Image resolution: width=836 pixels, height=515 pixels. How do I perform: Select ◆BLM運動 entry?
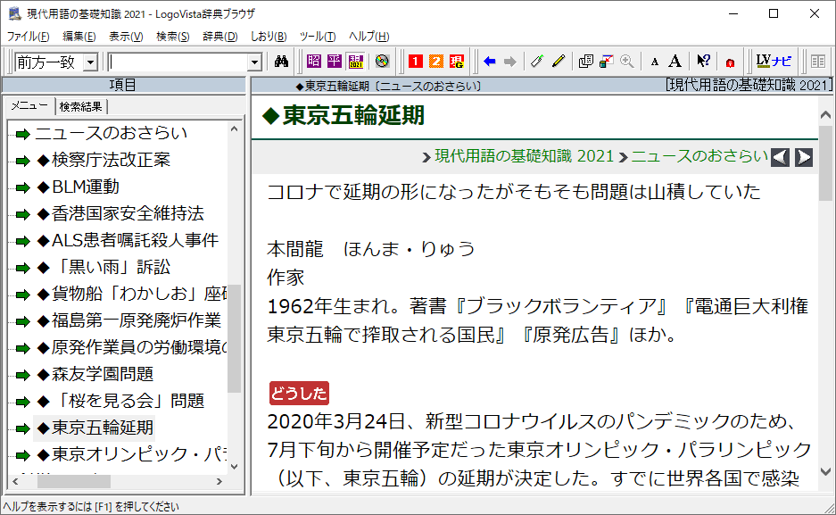coord(78,187)
